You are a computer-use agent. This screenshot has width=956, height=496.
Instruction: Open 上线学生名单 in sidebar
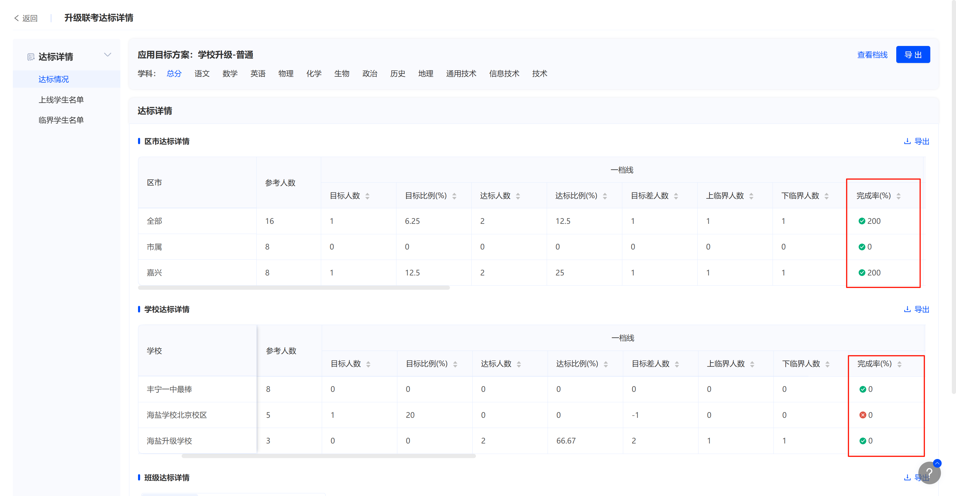coord(61,100)
